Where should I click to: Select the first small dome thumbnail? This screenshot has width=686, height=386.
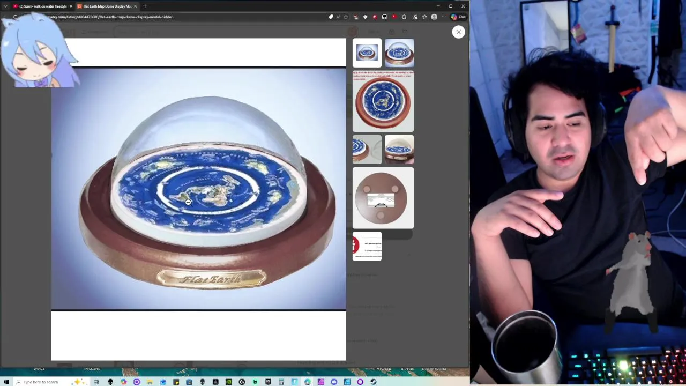(x=367, y=53)
